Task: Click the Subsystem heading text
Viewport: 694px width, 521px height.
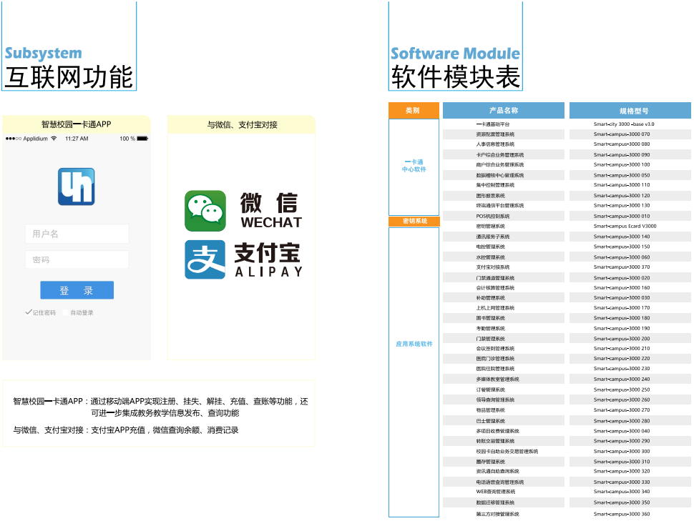Action: pos(44,54)
